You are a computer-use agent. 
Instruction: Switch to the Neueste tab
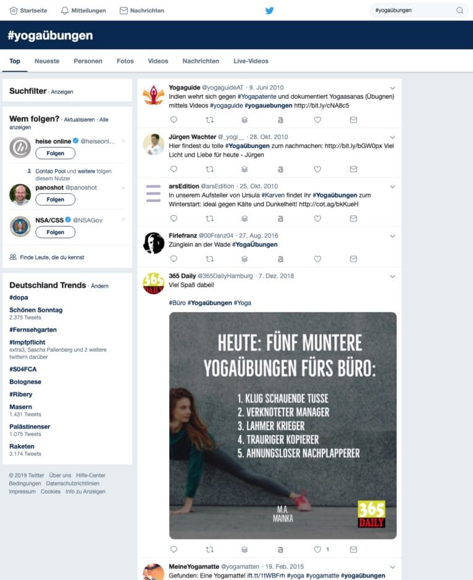tap(47, 61)
